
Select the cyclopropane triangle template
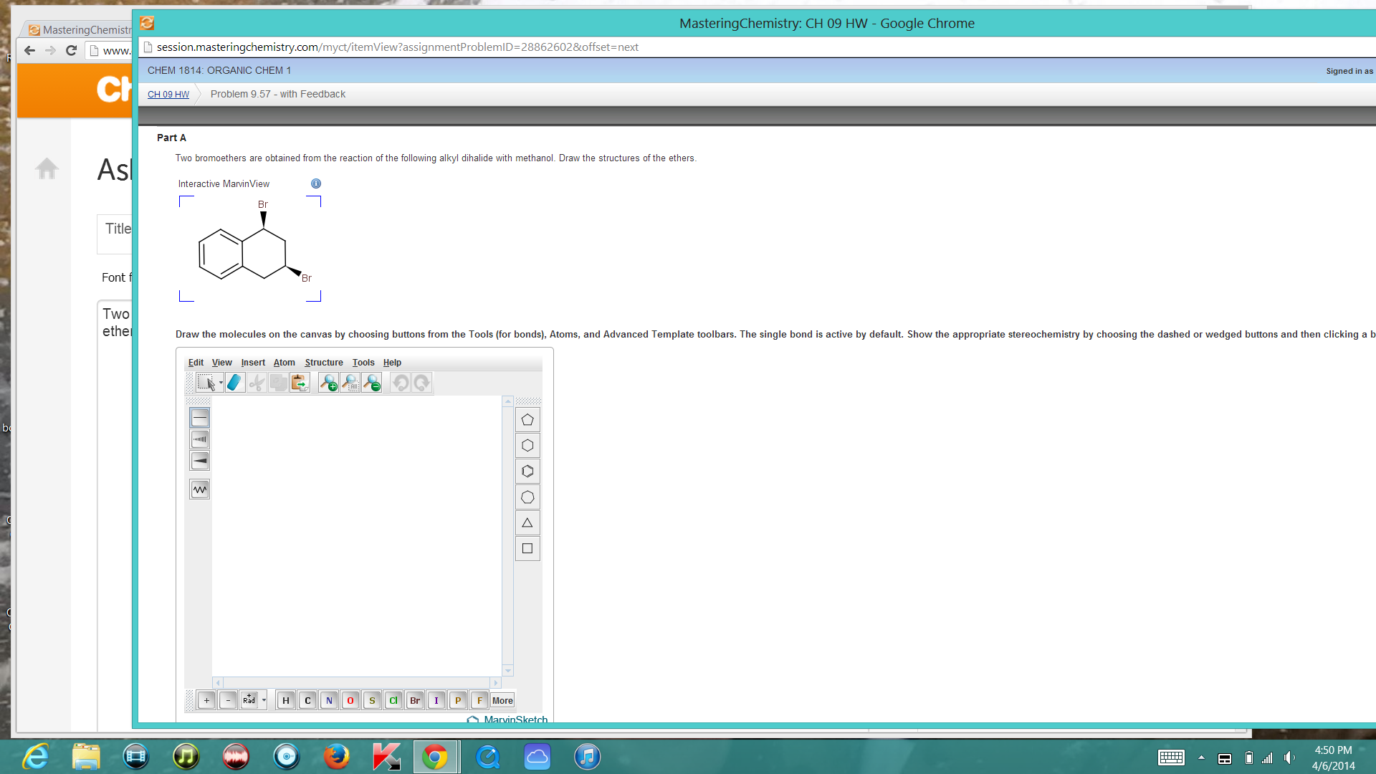click(x=527, y=523)
